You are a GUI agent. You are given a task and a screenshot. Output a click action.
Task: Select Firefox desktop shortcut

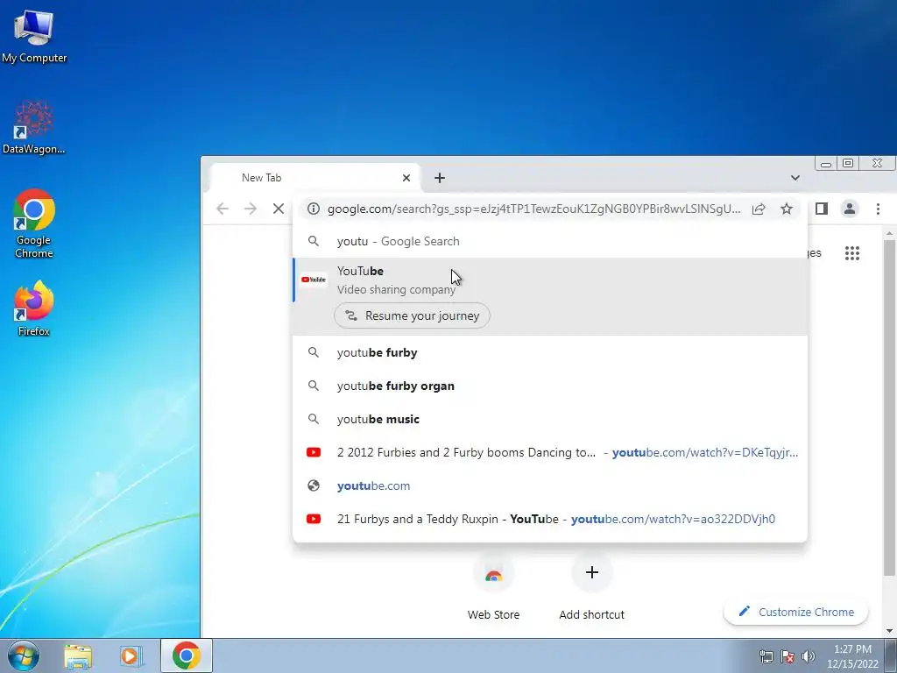point(34,308)
